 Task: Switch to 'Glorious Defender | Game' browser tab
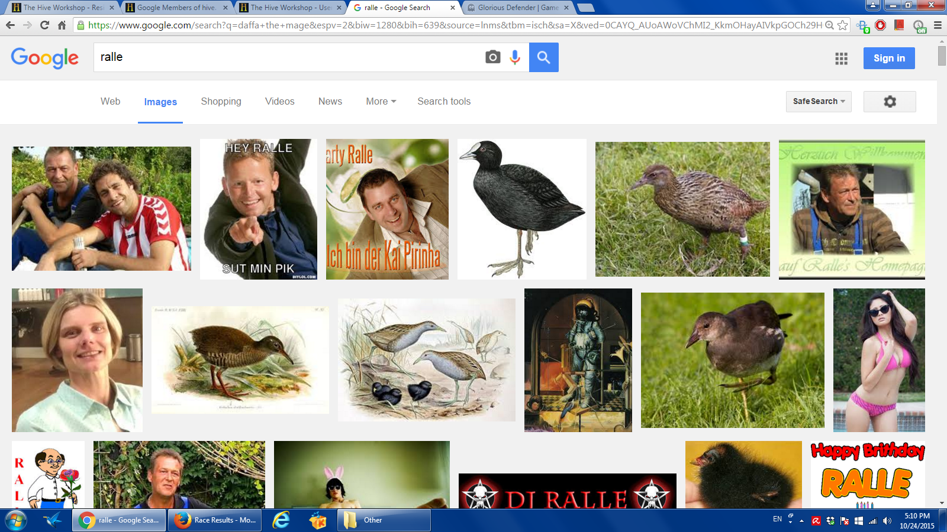point(518,8)
